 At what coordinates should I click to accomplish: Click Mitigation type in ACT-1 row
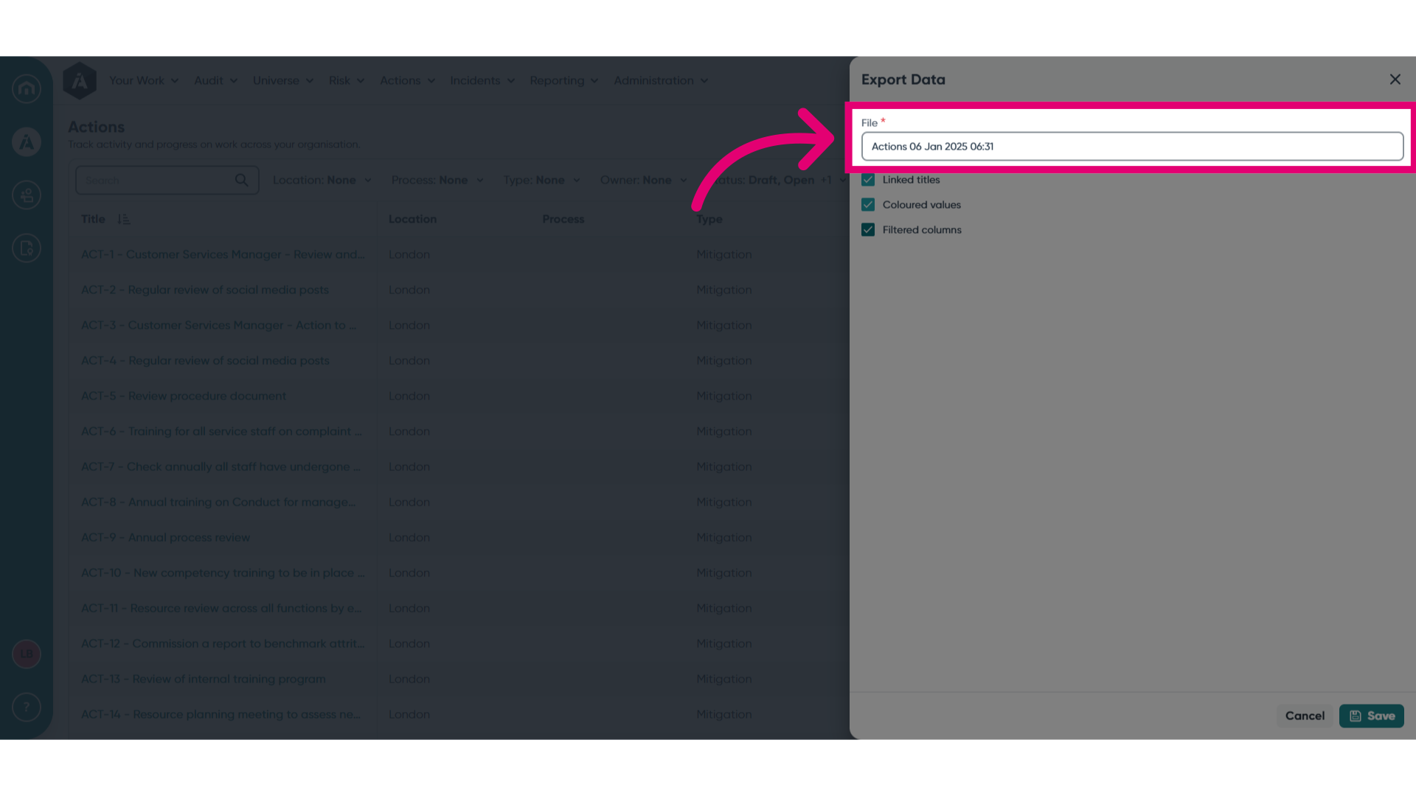click(724, 254)
